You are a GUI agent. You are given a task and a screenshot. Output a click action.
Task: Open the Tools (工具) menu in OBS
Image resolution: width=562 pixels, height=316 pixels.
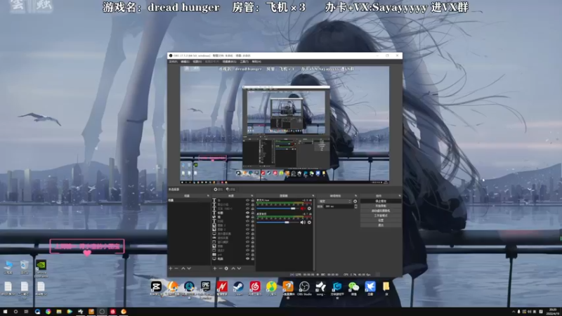tap(244, 61)
